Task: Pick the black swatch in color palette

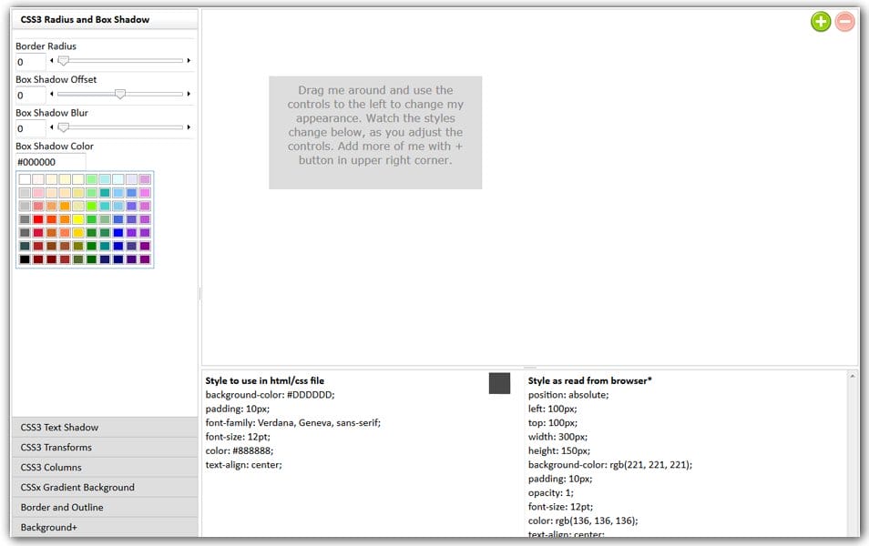Action: coord(25,259)
